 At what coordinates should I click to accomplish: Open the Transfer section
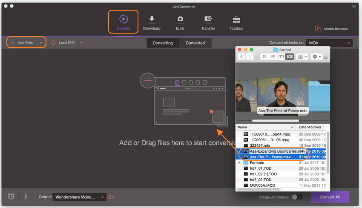[208, 23]
